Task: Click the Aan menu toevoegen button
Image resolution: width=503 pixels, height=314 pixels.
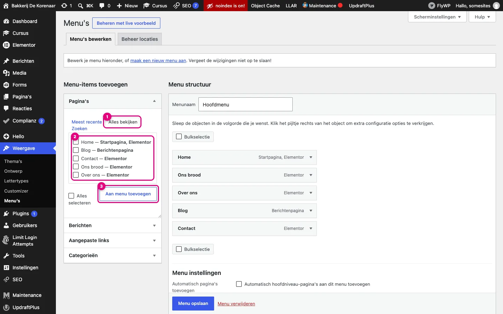Action: (128, 194)
